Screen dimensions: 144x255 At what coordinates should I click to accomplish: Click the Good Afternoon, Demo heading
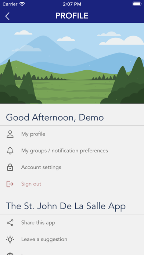(55, 117)
